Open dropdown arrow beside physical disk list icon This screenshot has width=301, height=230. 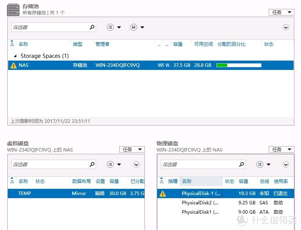click(x=268, y=164)
